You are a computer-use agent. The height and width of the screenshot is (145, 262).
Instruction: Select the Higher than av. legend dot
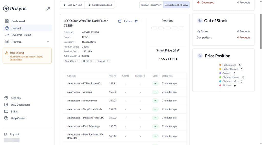point(220,69)
